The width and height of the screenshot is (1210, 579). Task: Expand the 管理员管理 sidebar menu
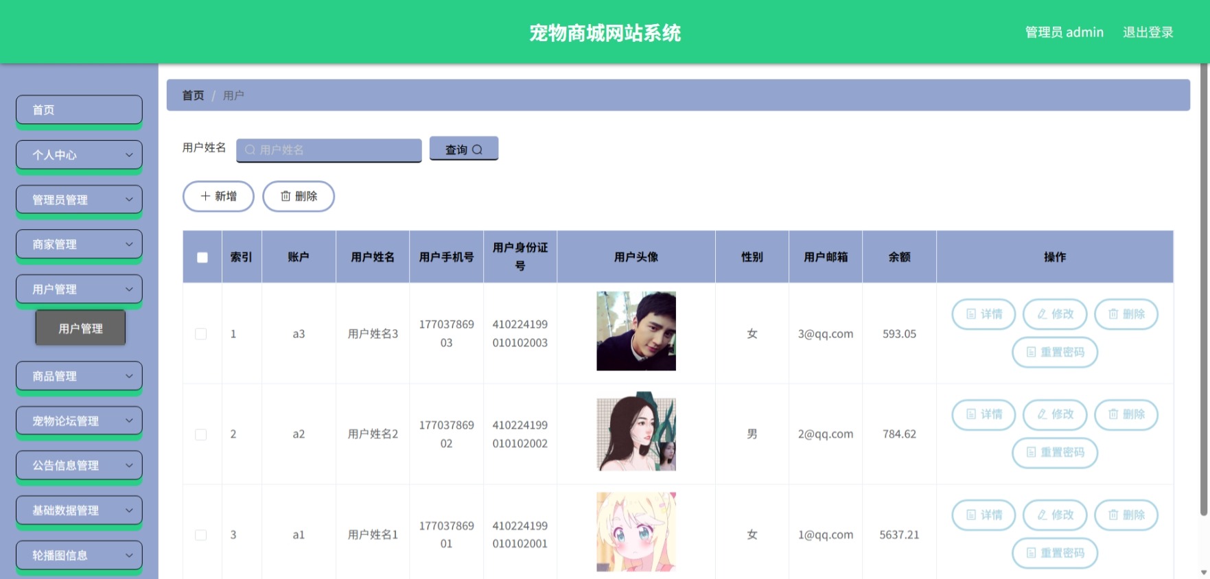click(79, 200)
